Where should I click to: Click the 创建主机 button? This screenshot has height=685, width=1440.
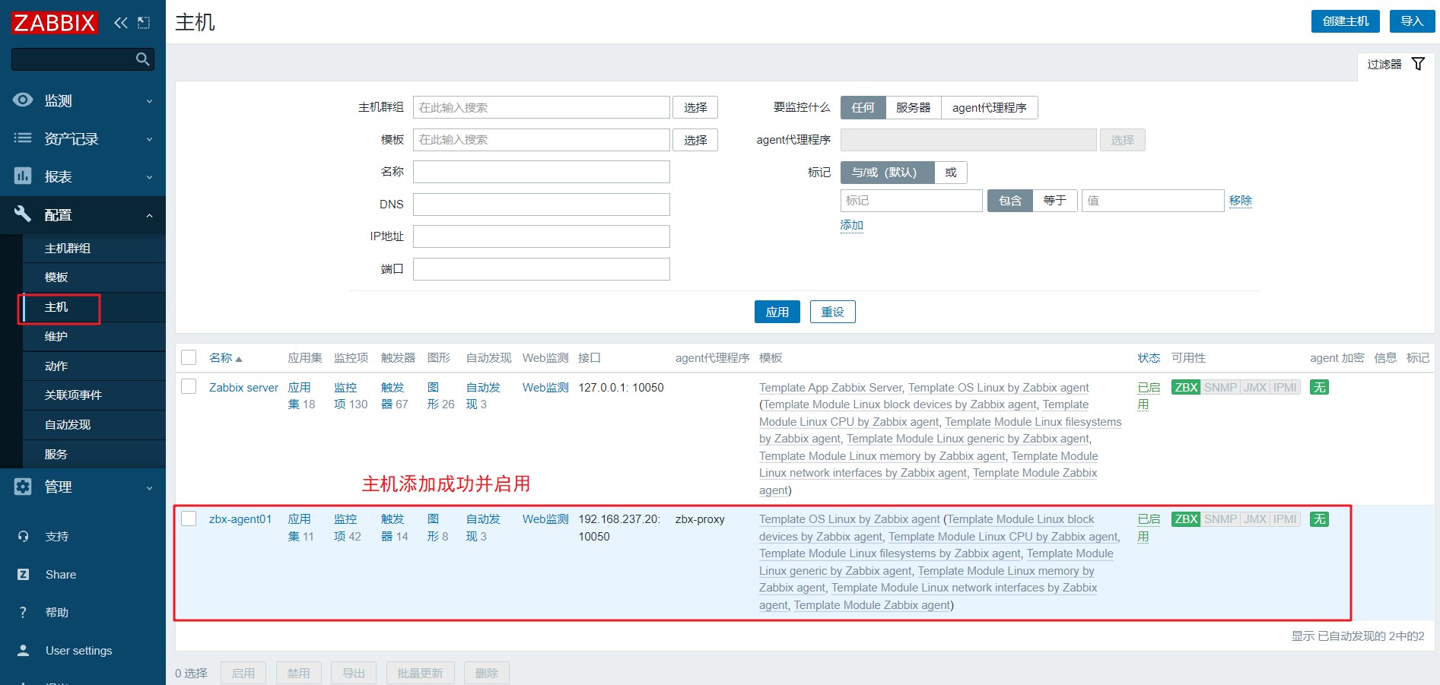(1345, 21)
